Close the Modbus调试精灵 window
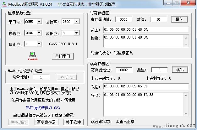The image size is (197, 130). click(x=188, y=3)
